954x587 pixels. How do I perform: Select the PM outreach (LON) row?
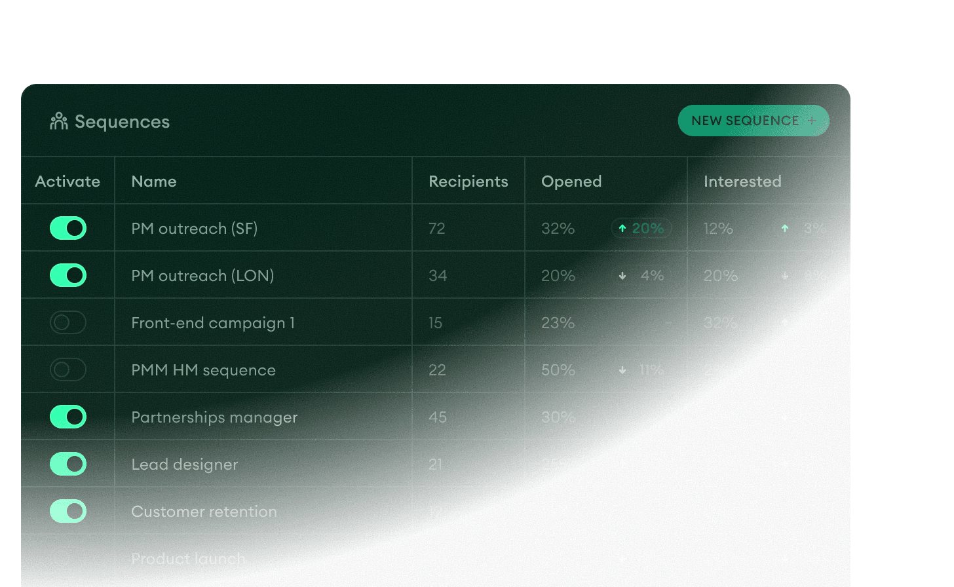pos(202,275)
